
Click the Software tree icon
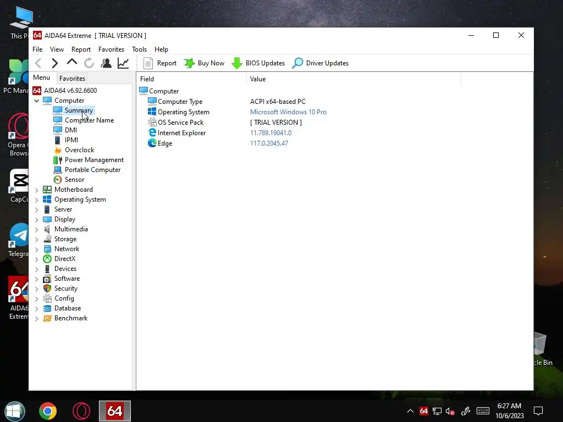pos(47,279)
